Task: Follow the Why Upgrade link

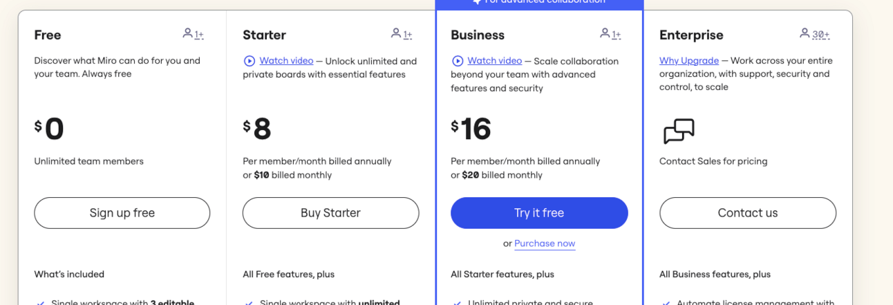Action: click(x=689, y=61)
